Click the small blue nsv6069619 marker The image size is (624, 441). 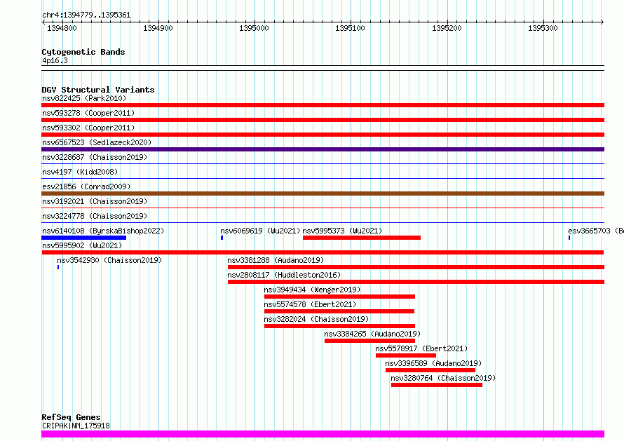click(222, 238)
